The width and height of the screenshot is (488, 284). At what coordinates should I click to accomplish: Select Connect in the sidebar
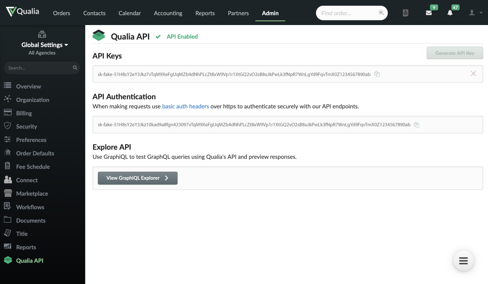tap(27, 180)
